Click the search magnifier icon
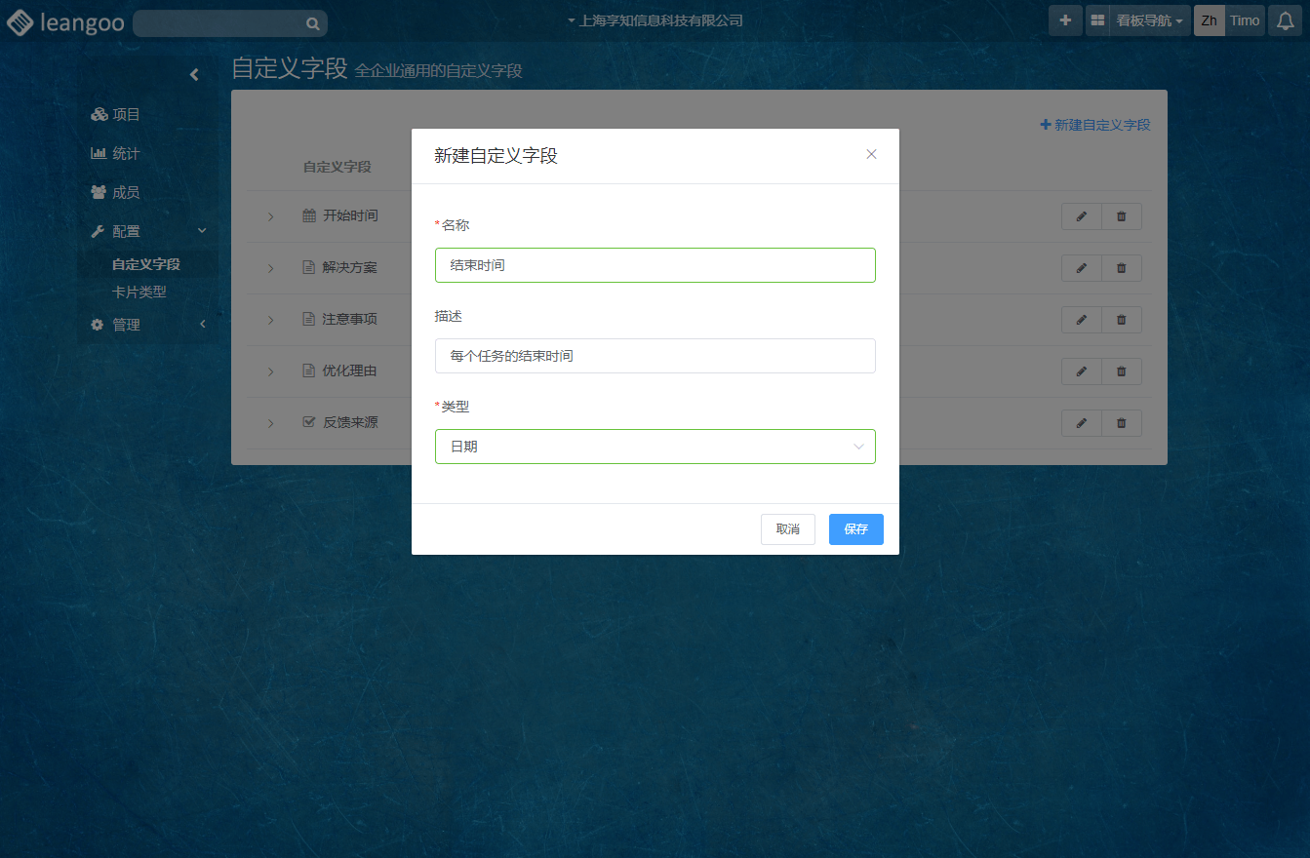Viewport: 1310px width, 858px height. (312, 23)
